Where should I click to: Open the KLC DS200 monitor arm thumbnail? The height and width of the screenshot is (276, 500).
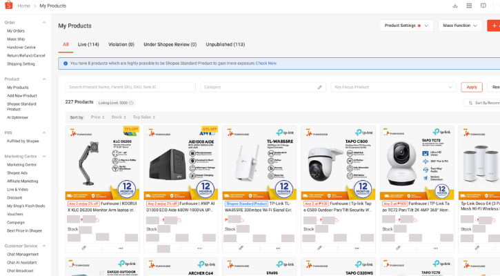102,163
